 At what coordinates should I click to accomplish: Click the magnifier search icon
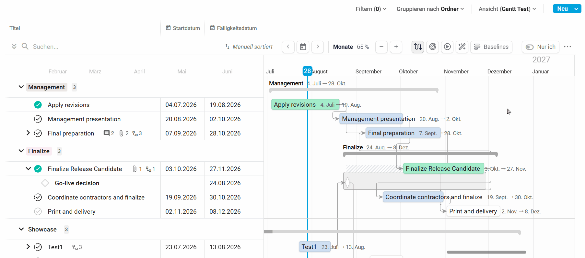point(25,47)
